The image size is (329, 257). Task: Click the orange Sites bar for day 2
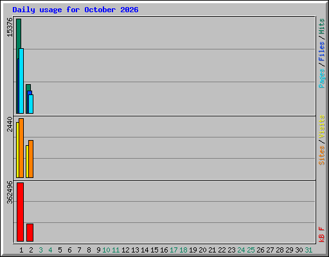pyautogui.click(x=31, y=159)
